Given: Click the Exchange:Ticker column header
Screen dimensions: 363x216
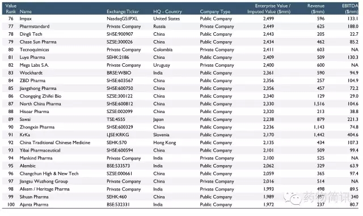Looking at the screenshot, I should pos(123,11).
